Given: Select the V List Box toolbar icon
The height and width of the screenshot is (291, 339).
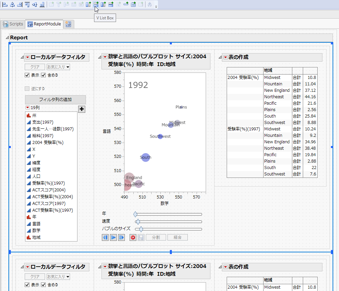Looking at the screenshot, I should pyautogui.click(x=96, y=5).
